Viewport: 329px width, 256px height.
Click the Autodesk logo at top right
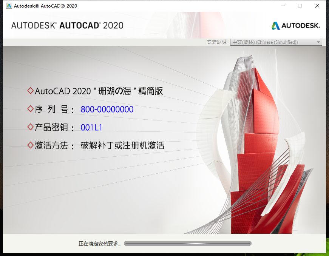coord(296,26)
